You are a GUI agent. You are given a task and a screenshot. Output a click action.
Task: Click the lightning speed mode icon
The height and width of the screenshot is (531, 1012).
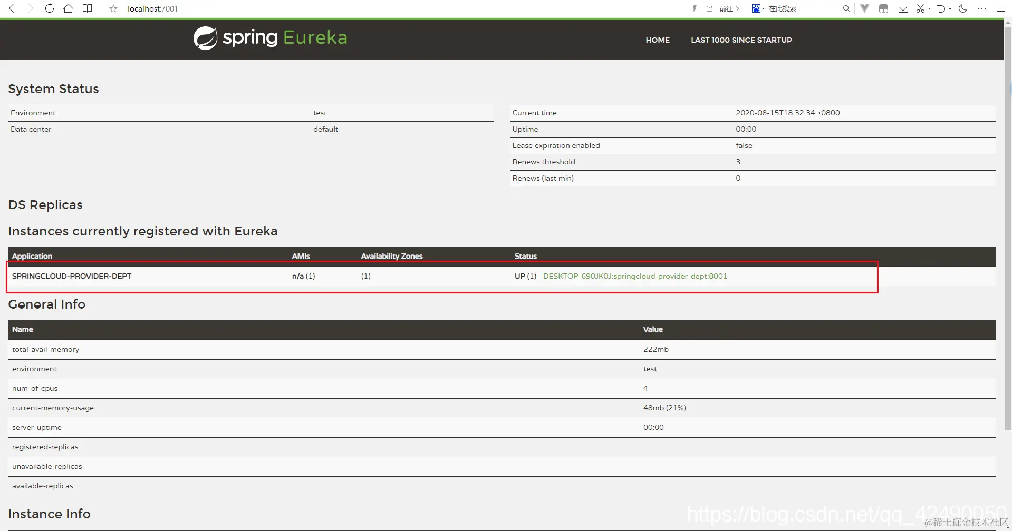(x=695, y=8)
